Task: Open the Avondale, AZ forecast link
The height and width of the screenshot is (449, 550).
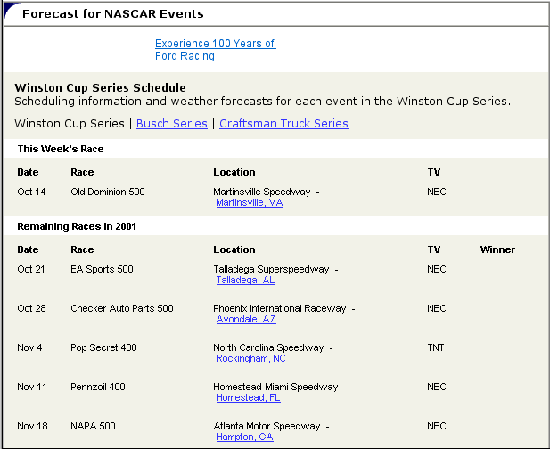Action: (x=246, y=319)
